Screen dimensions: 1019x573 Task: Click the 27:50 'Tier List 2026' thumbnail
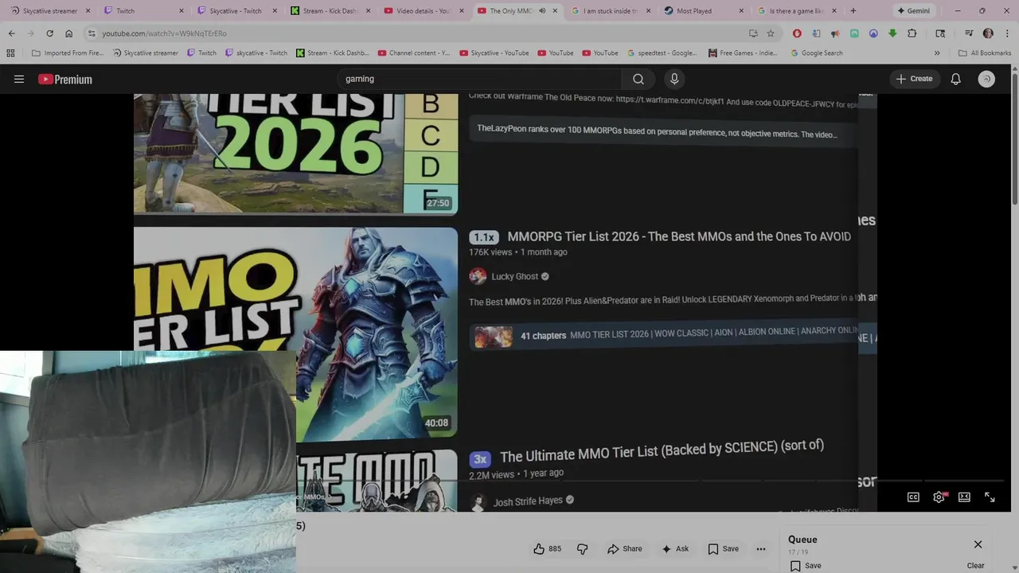point(296,154)
